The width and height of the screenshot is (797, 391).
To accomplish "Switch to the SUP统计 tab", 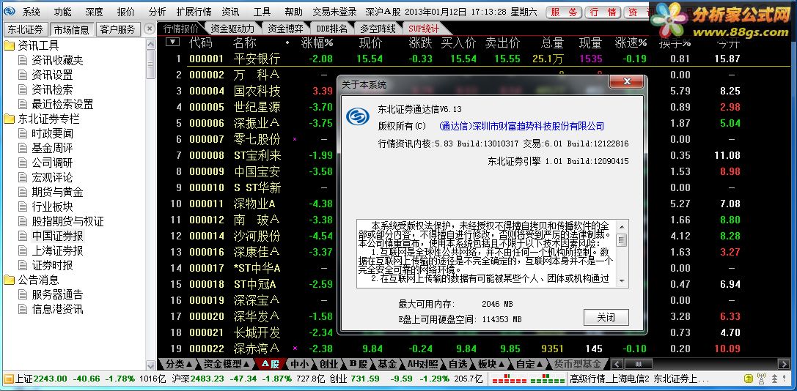I will [x=423, y=29].
